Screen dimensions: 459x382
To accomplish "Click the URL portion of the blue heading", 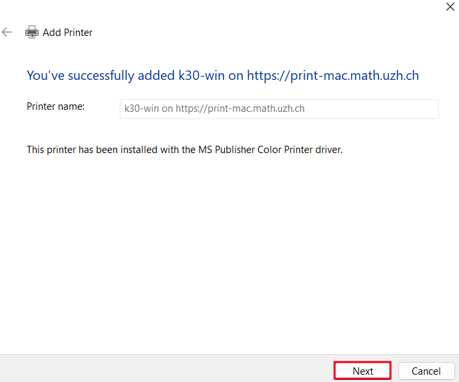I will (333, 76).
